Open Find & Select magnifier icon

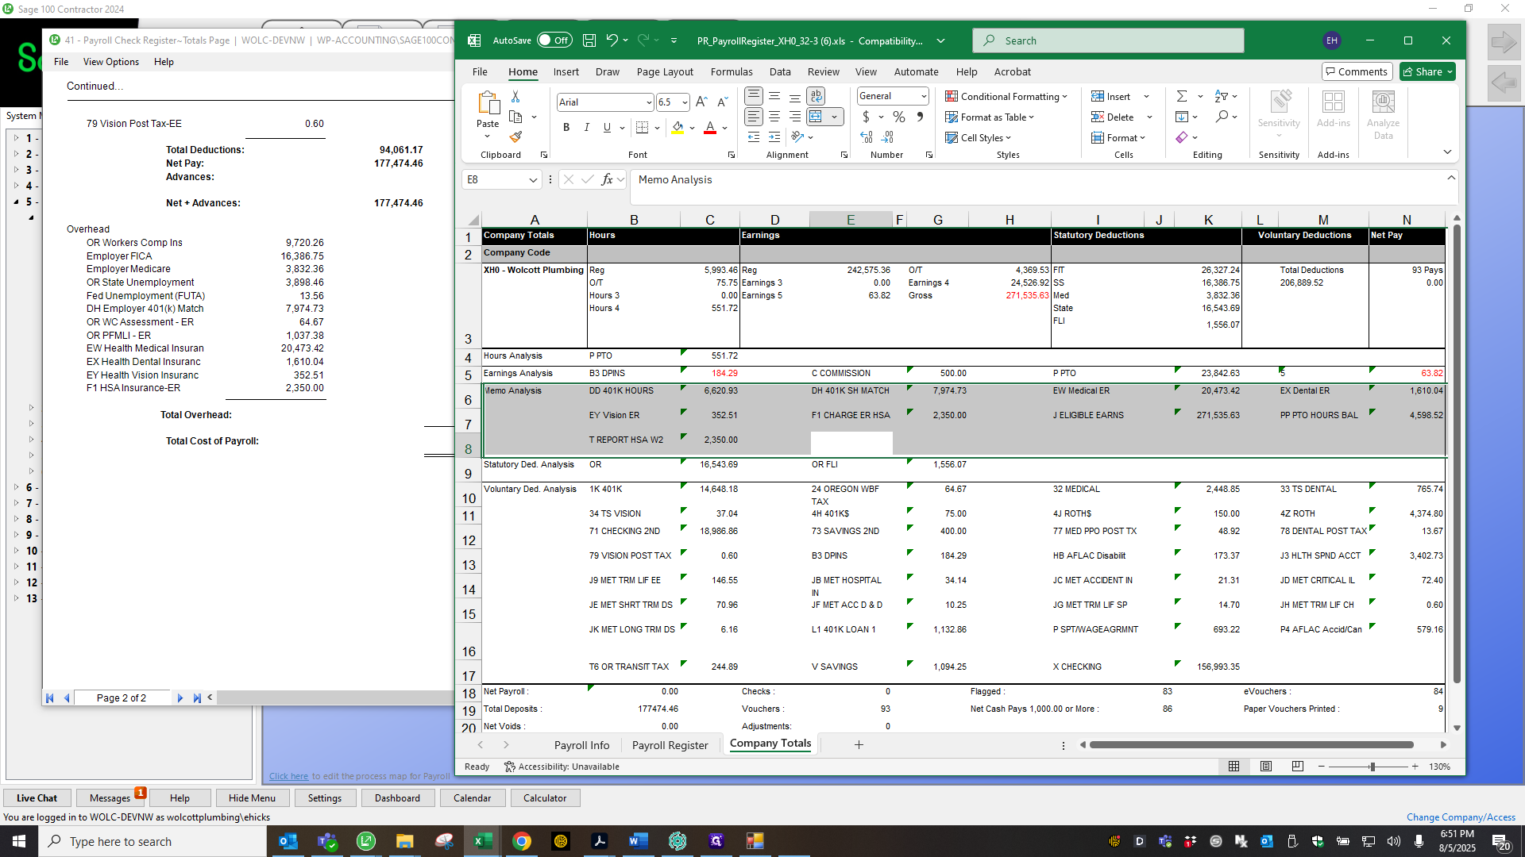coord(1222,117)
